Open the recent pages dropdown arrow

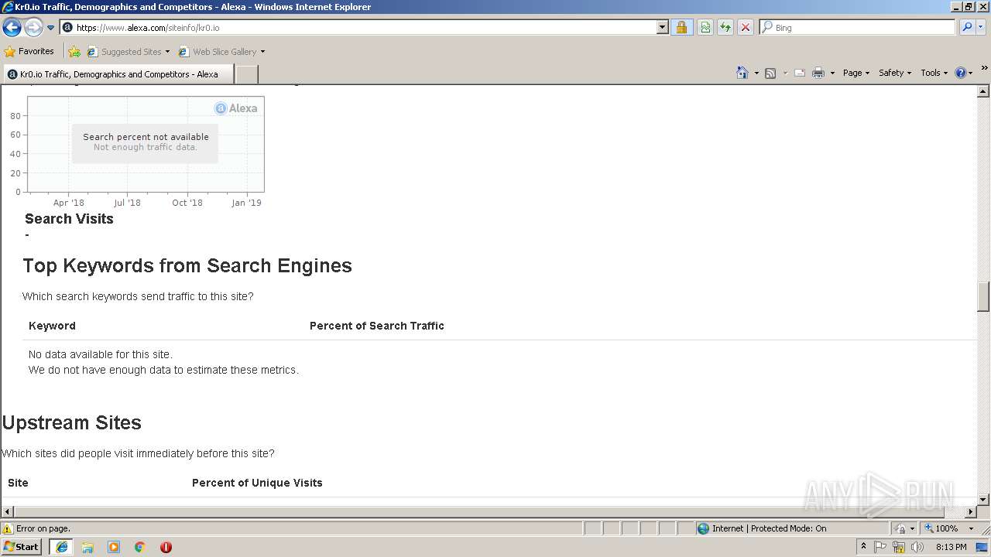click(x=51, y=28)
